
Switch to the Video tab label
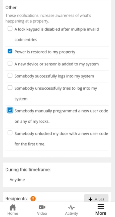[42, 213]
